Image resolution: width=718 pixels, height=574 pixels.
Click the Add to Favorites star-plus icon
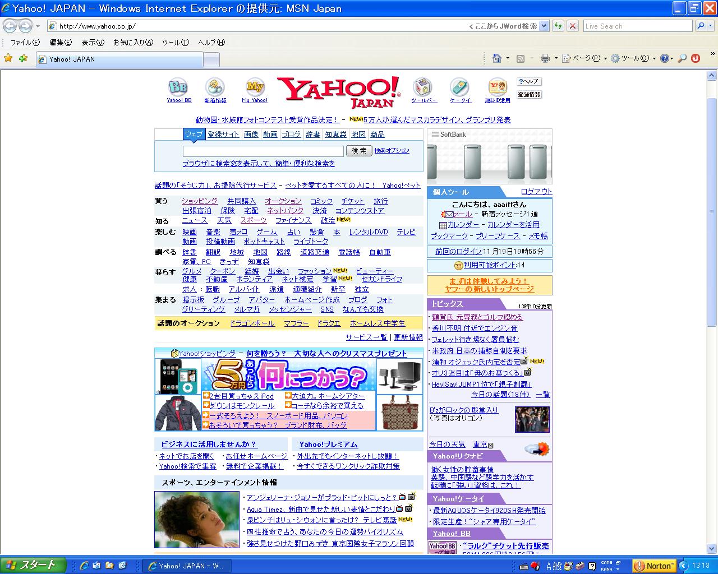point(23,58)
